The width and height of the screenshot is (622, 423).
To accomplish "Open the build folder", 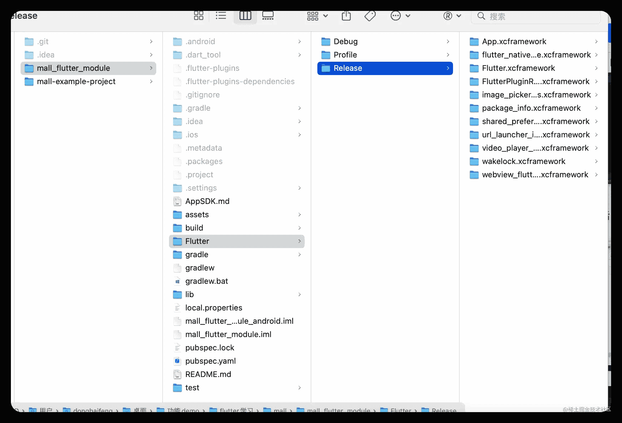I will tap(237, 228).
